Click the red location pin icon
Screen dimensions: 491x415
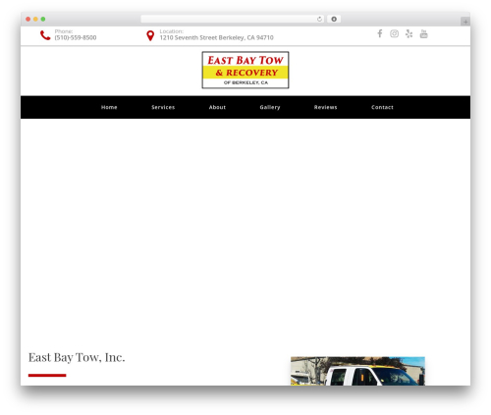tap(150, 35)
